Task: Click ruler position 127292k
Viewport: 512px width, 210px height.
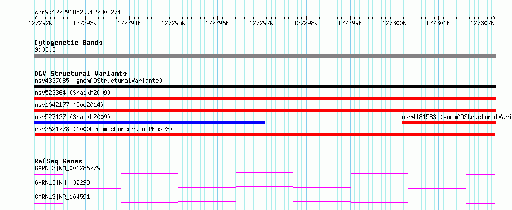Action: 40,23
